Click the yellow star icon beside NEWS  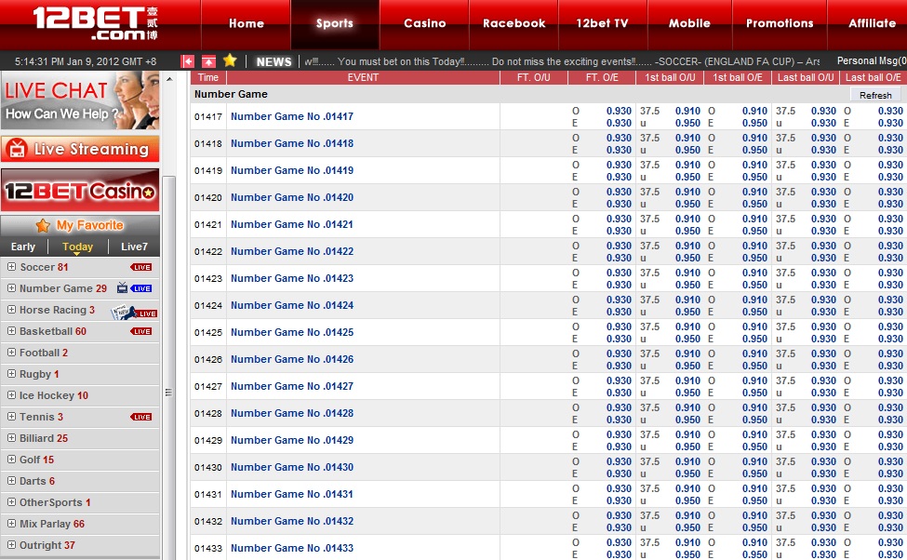230,60
